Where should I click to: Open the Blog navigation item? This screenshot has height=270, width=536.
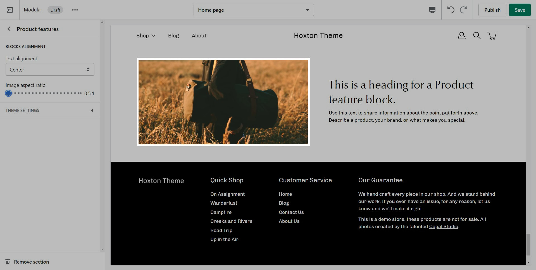click(173, 36)
